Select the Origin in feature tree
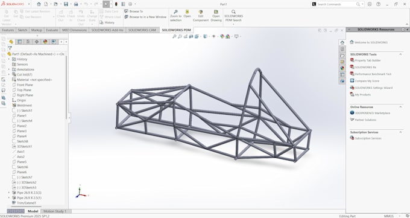Viewport: 410px width, 218px height. coord(19,100)
